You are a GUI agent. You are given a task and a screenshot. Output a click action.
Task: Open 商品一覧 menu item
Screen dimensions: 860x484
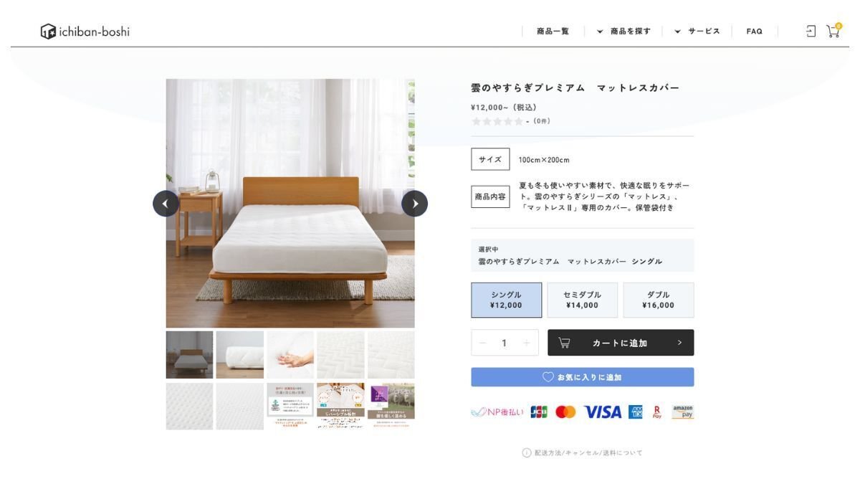[553, 32]
